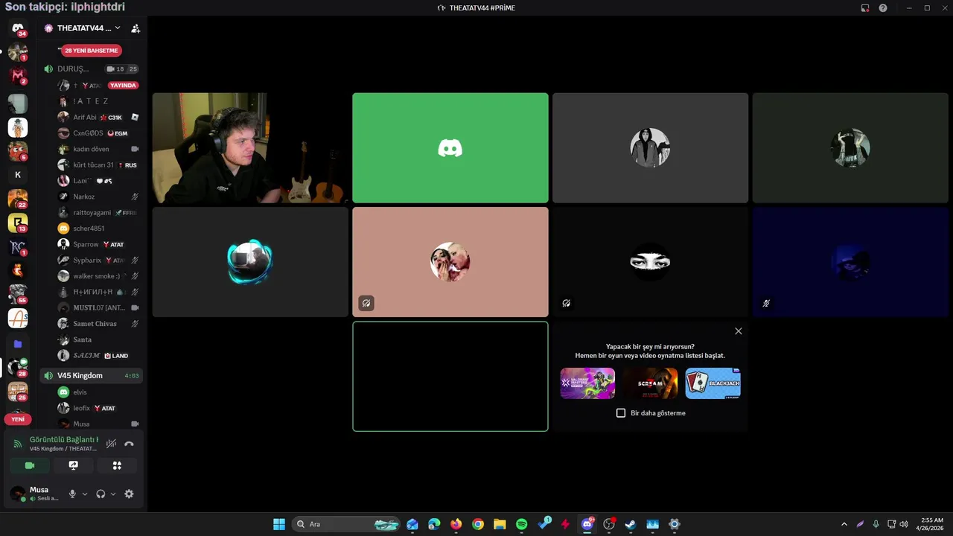
Task: Open user settings gear
Action: pos(129,494)
